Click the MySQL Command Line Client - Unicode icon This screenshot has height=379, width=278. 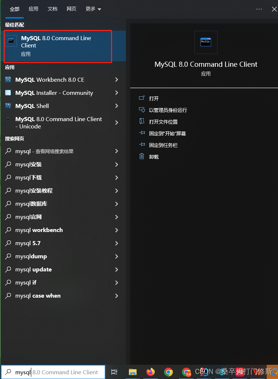pyautogui.click(x=8, y=119)
